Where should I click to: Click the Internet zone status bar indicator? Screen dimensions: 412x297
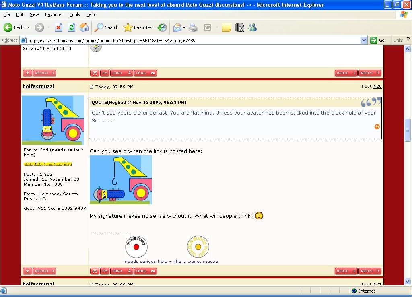(x=364, y=291)
